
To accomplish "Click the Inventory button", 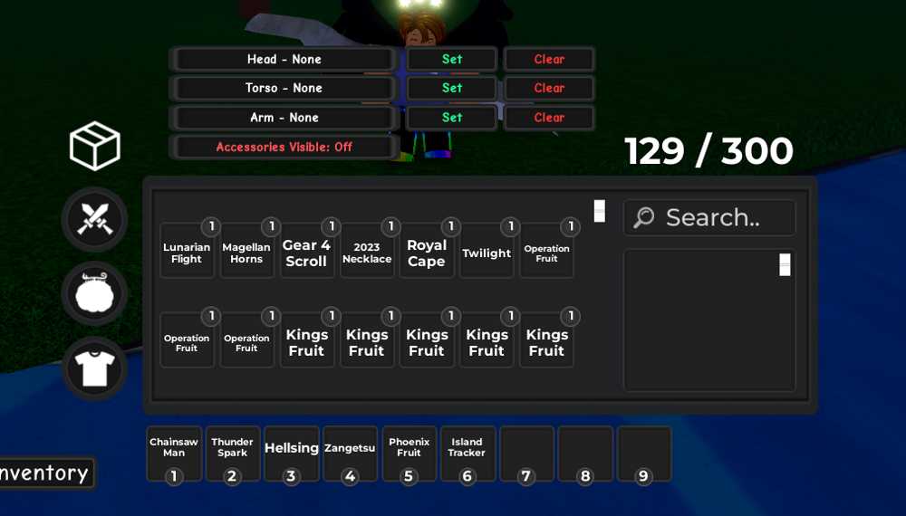I will coord(46,473).
